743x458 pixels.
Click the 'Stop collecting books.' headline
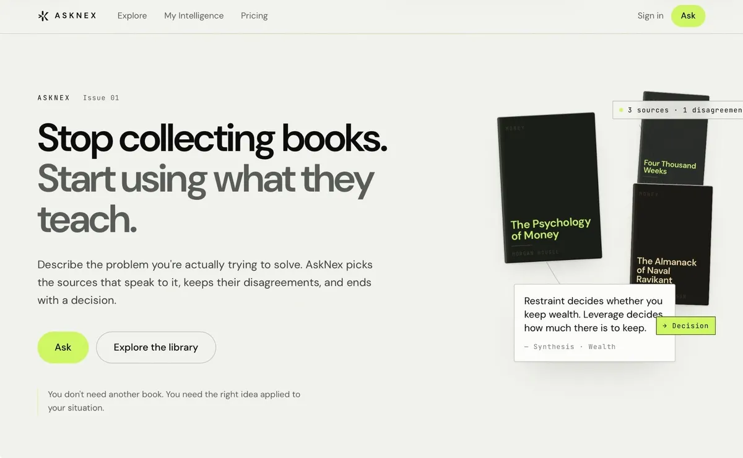tap(212, 137)
